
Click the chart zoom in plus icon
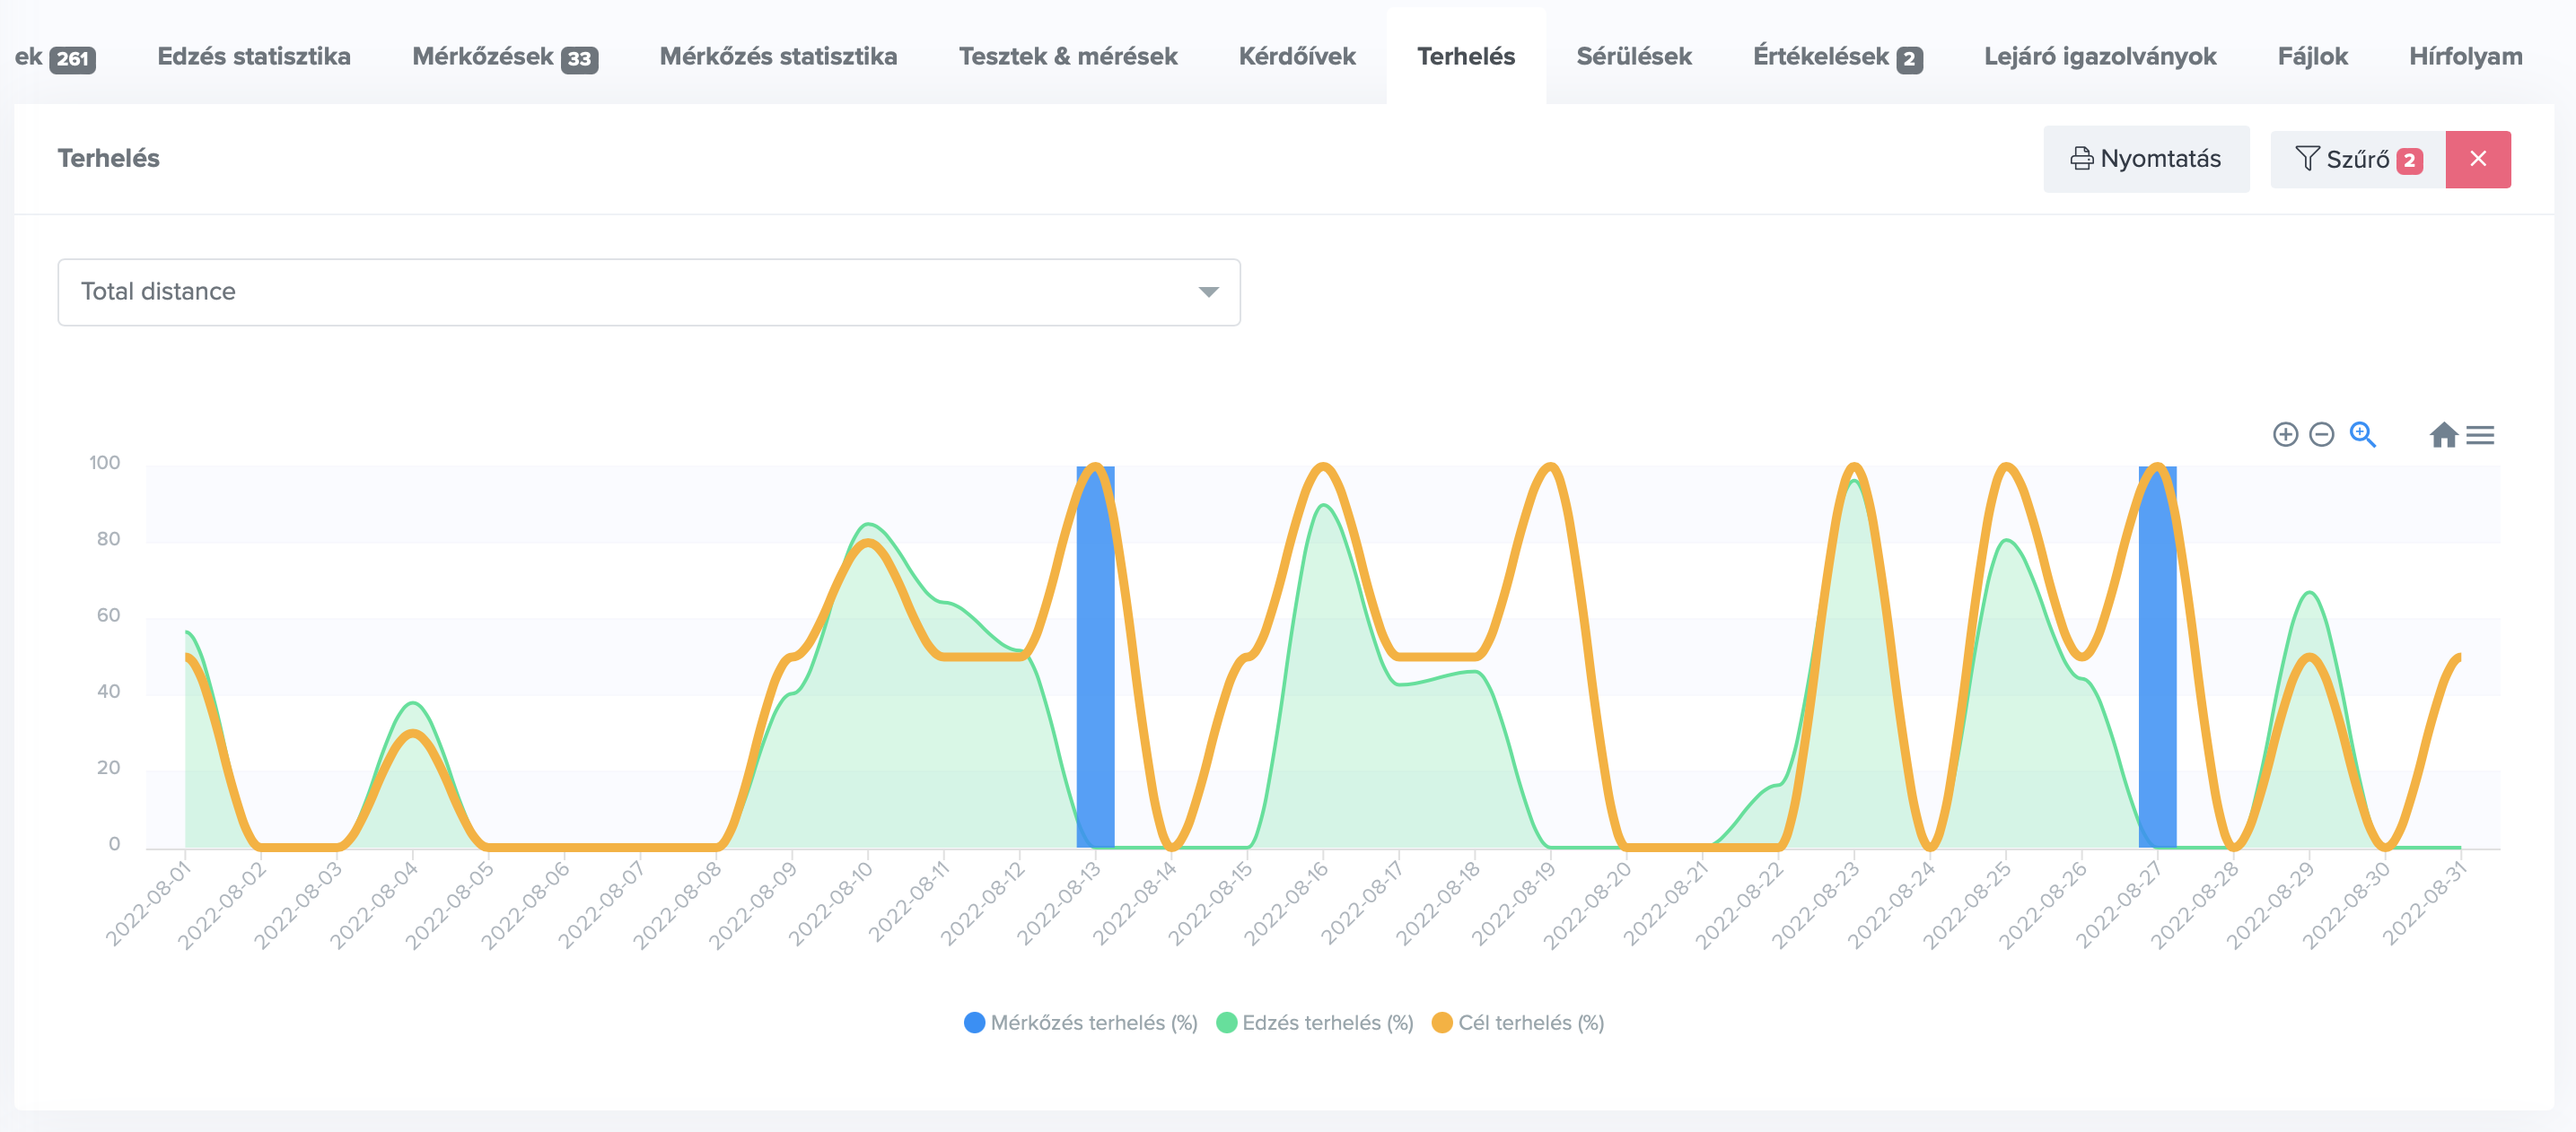coord(2285,435)
